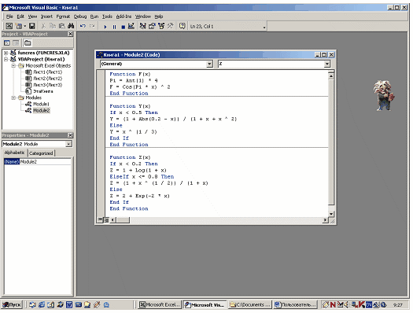Image resolution: width=413 pixels, height=313 pixels.
Task: Click the Cut scissors icon
Action: point(43,26)
